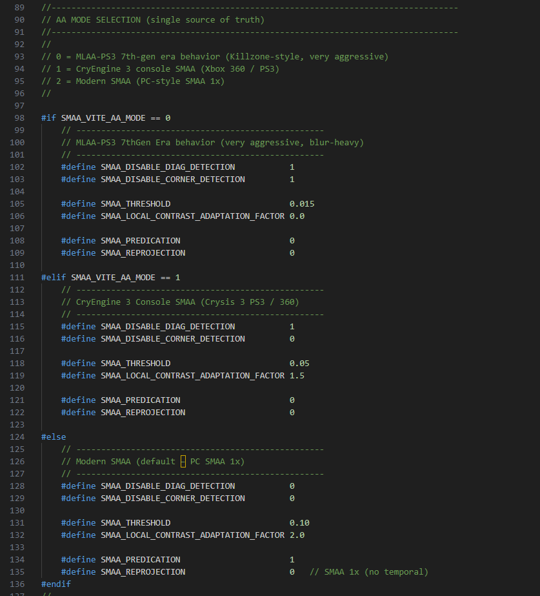
Task: Click line number 98 in the gutter
Action: point(19,118)
